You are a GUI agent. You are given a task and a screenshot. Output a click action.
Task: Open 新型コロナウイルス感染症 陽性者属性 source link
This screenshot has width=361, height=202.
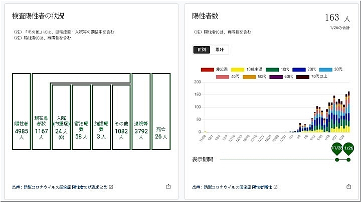pos(232,187)
